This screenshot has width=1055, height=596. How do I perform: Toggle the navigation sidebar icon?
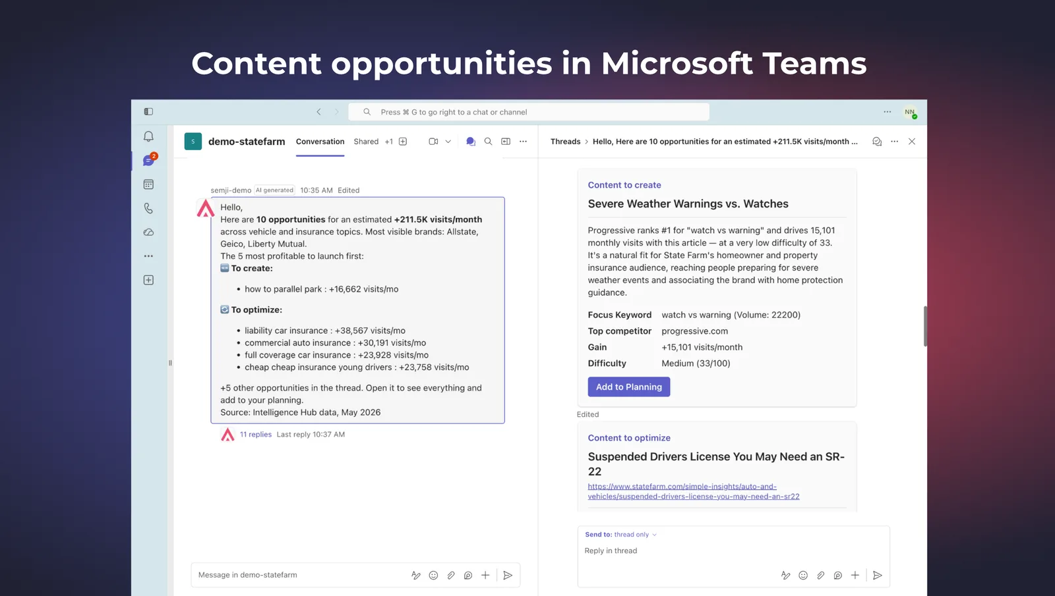[148, 112]
